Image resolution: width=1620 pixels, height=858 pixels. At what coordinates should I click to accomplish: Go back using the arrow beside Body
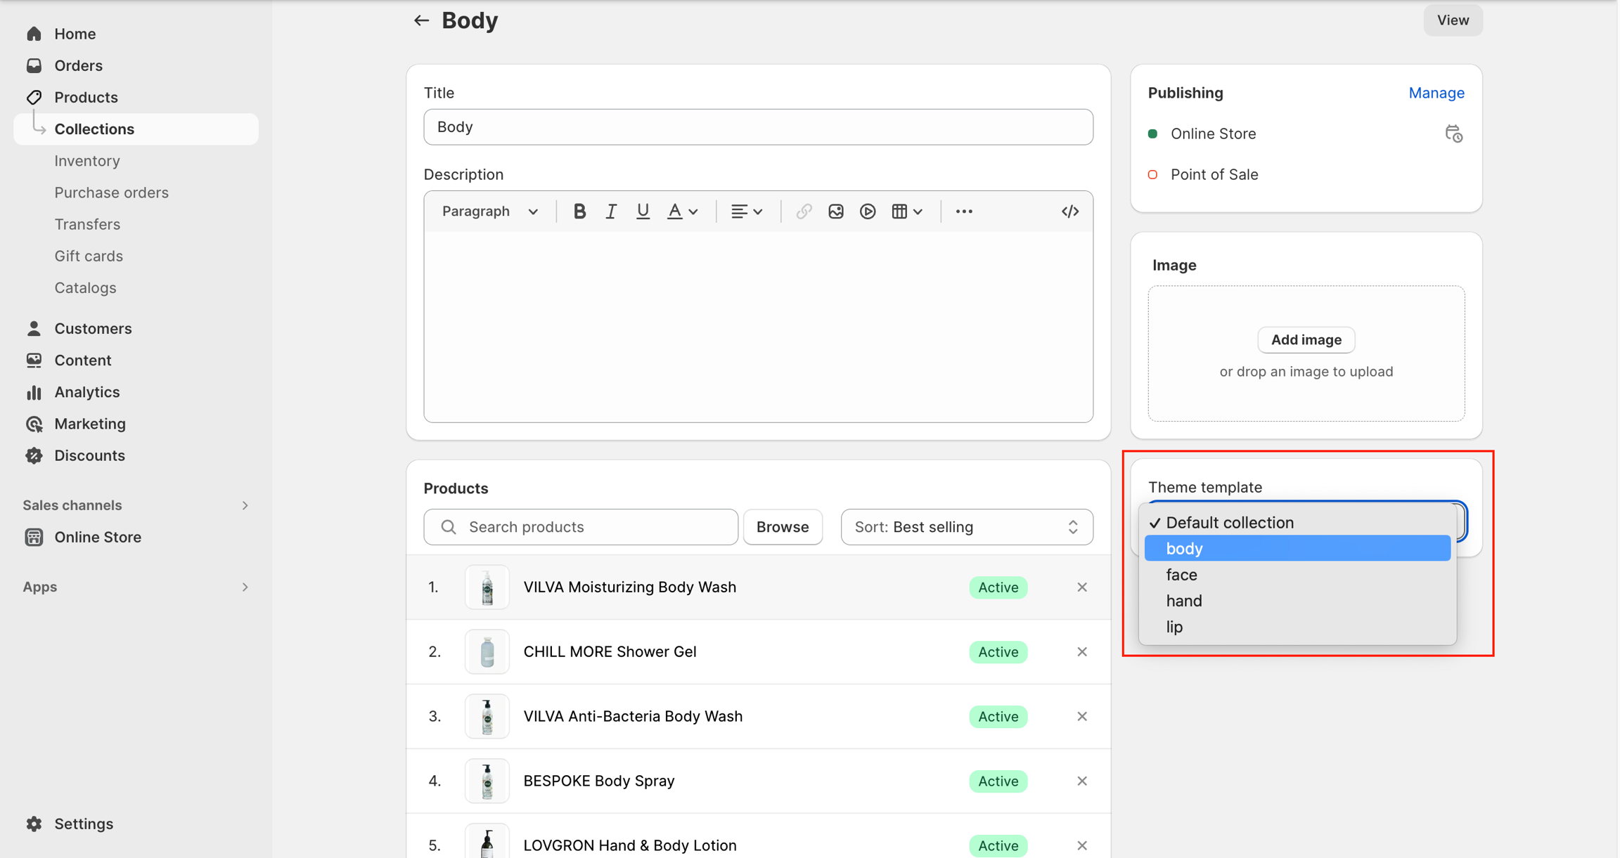pos(421,20)
